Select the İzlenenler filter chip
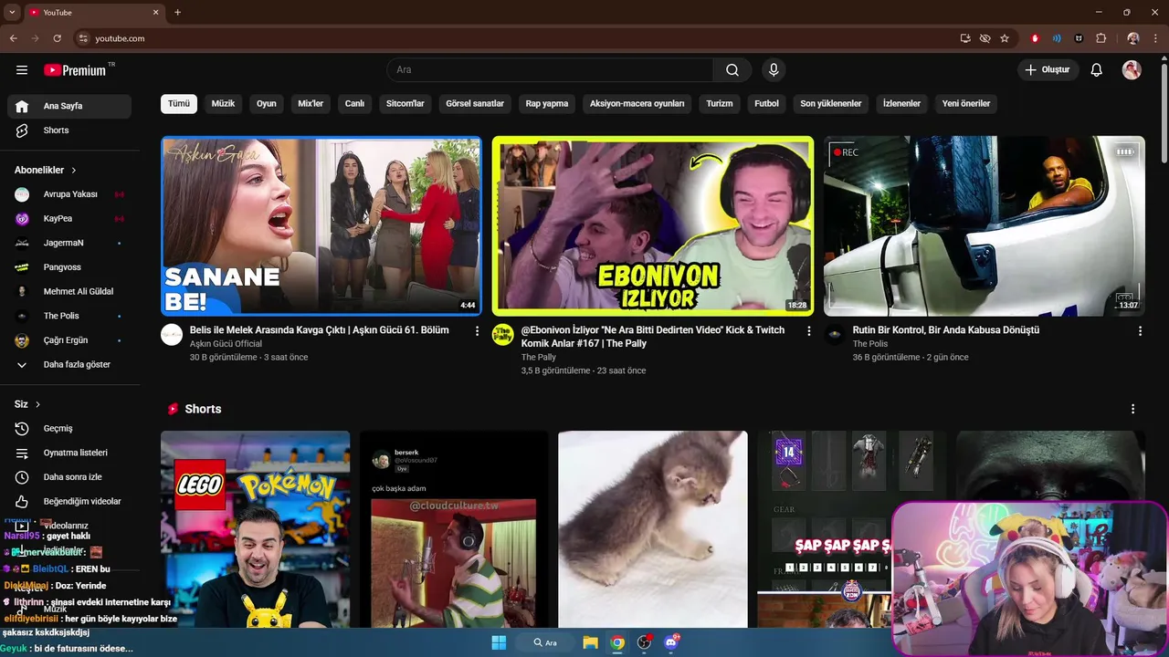 (x=901, y=103)
